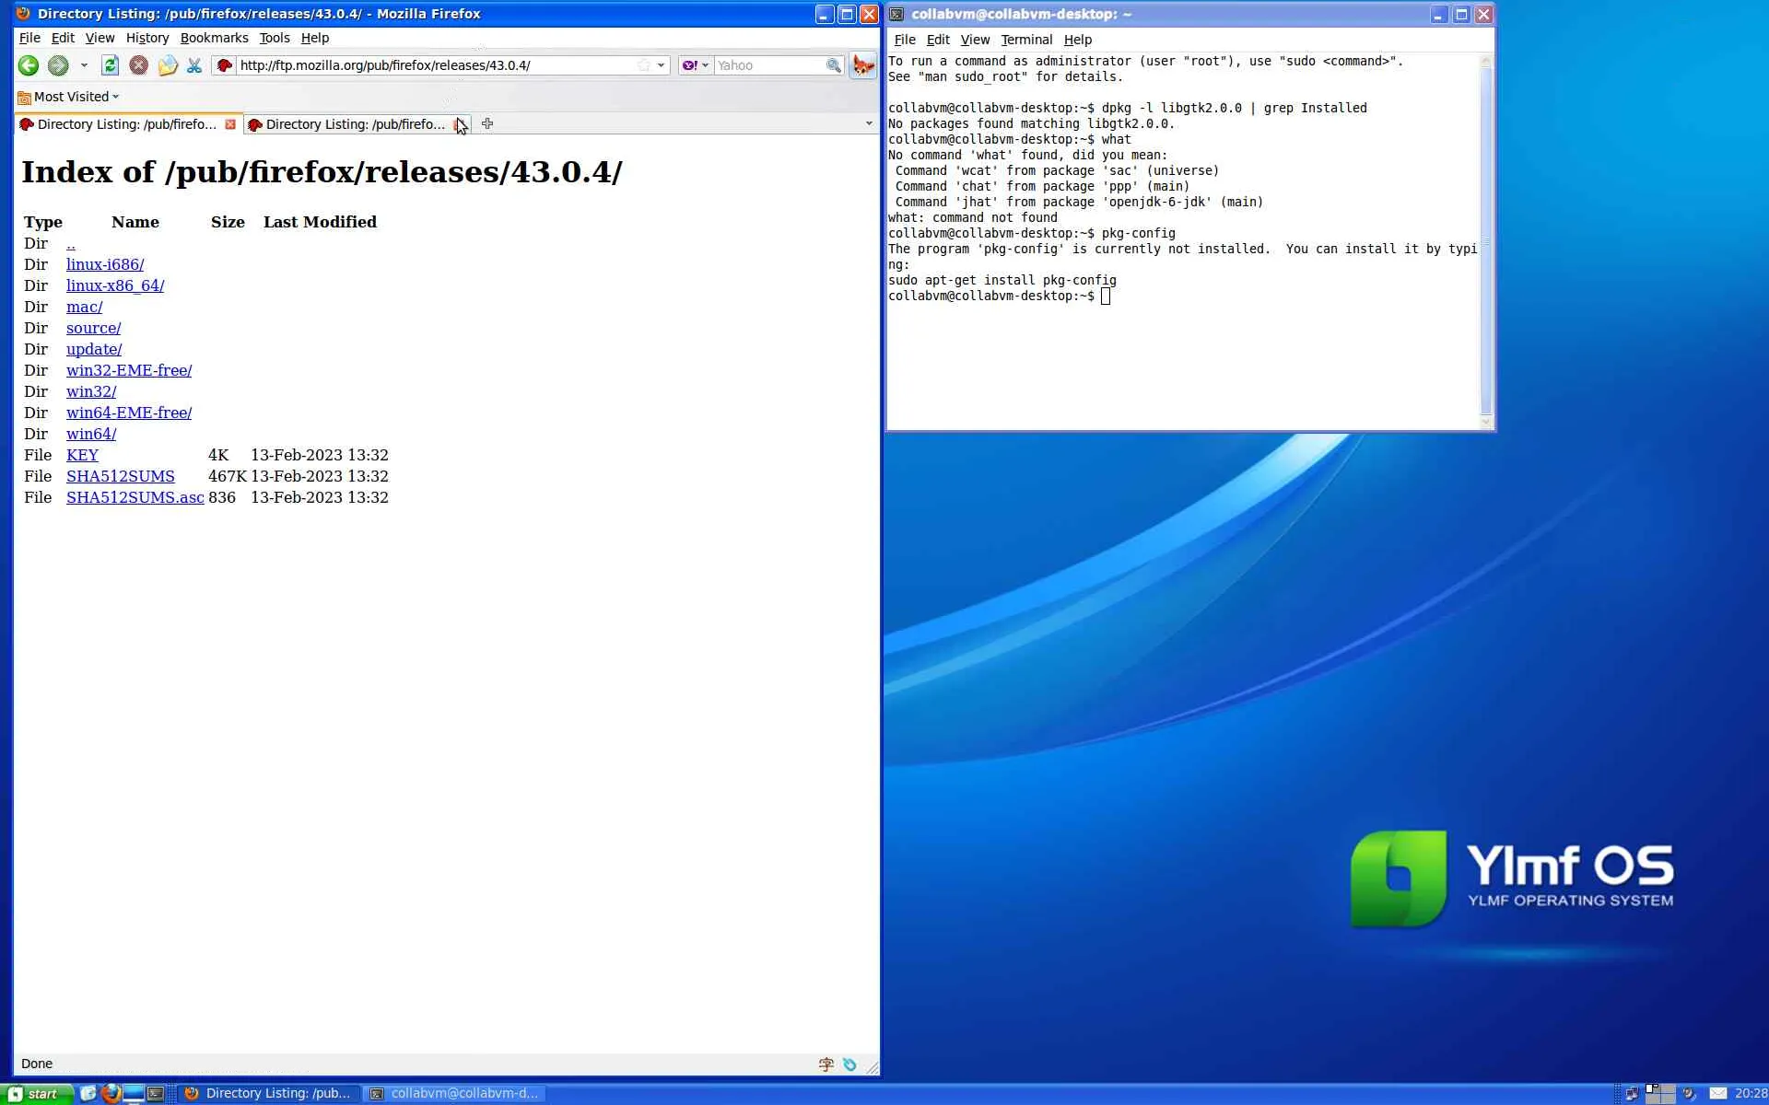Open the back history dropdown arrow
This screenshot has width=1769, height=1105.
pos(84,65)
